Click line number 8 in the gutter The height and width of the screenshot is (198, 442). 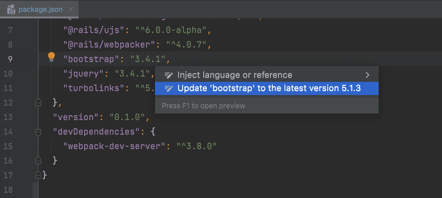click(10, 45)
